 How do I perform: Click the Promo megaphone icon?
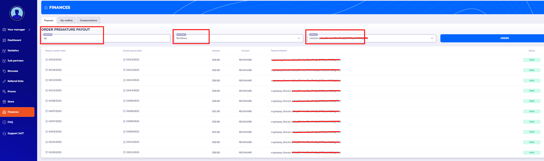(x=4, y=91)
